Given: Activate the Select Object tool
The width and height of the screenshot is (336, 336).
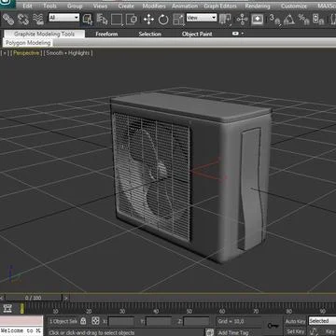Looking at the screenshot, I should (88, 20).
